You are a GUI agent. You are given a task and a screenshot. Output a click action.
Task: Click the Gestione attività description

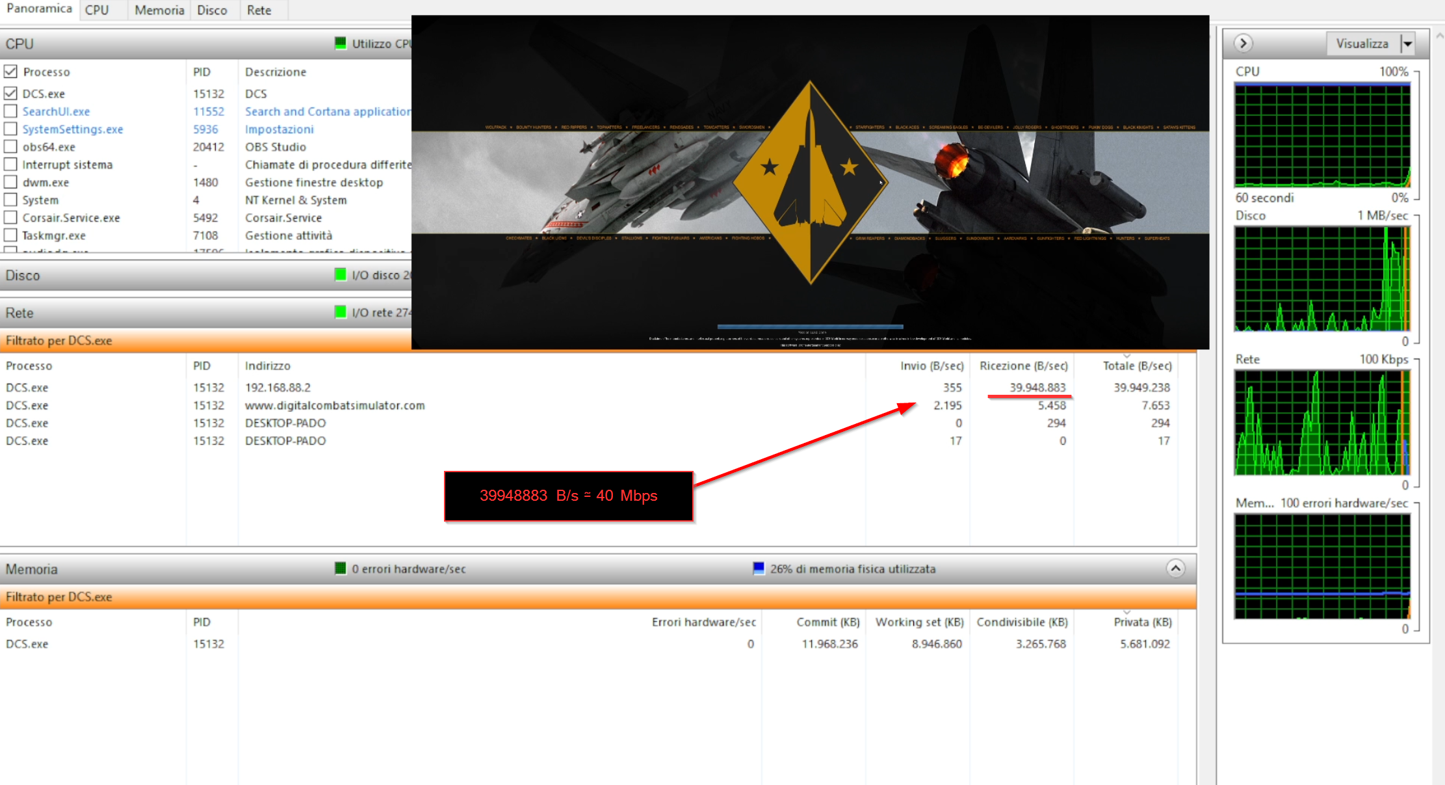pyautogui.click(x=289, y=235)
